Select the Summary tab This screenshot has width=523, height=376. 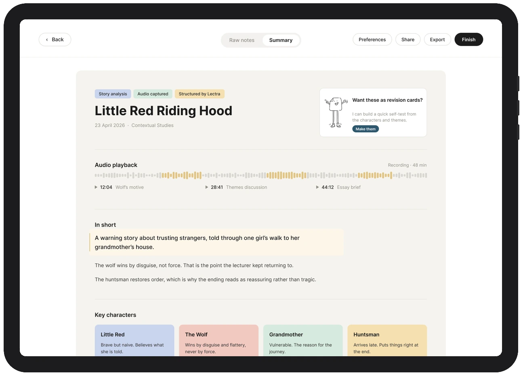281,40
